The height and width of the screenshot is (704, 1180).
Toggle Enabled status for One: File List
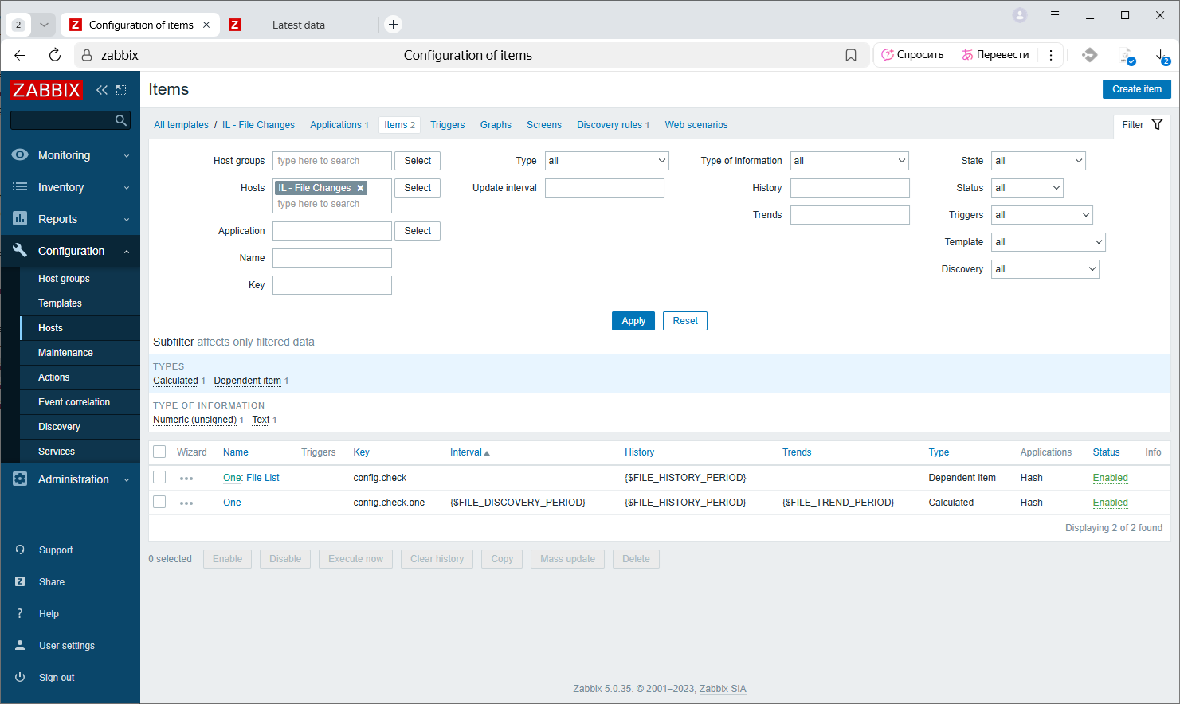pos(1110,478)
